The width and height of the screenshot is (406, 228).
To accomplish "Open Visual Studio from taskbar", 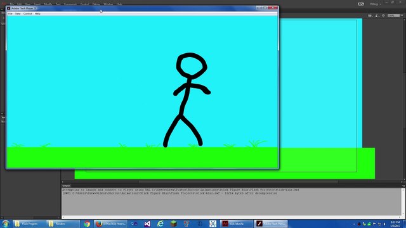I will point(147,224).
